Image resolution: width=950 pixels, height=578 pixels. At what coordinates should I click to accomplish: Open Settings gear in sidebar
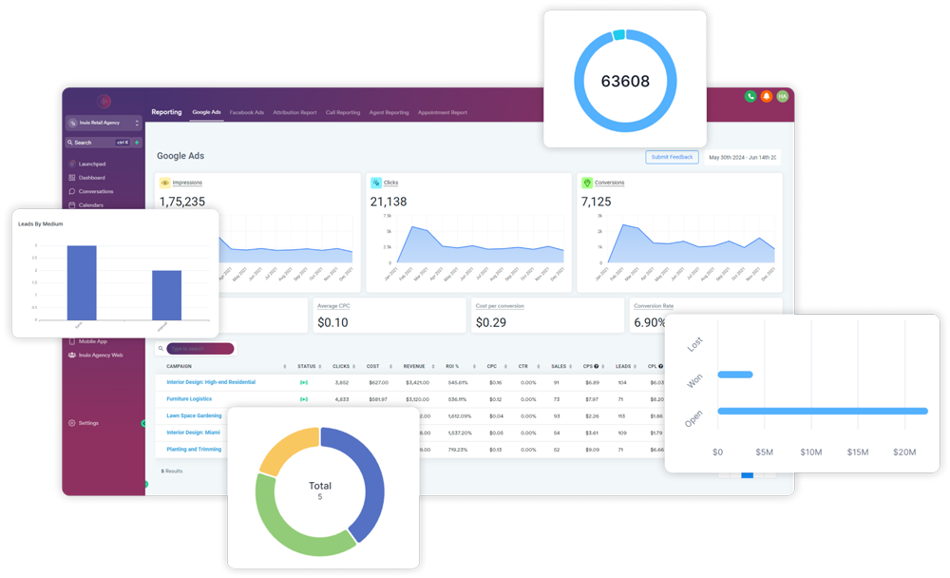[73, 423]
